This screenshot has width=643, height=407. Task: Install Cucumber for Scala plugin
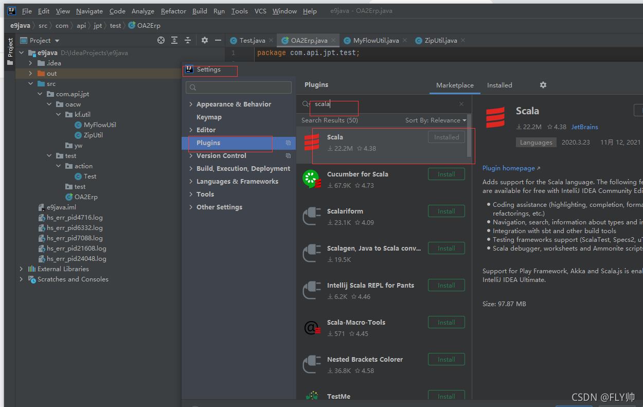pos(446,174)
